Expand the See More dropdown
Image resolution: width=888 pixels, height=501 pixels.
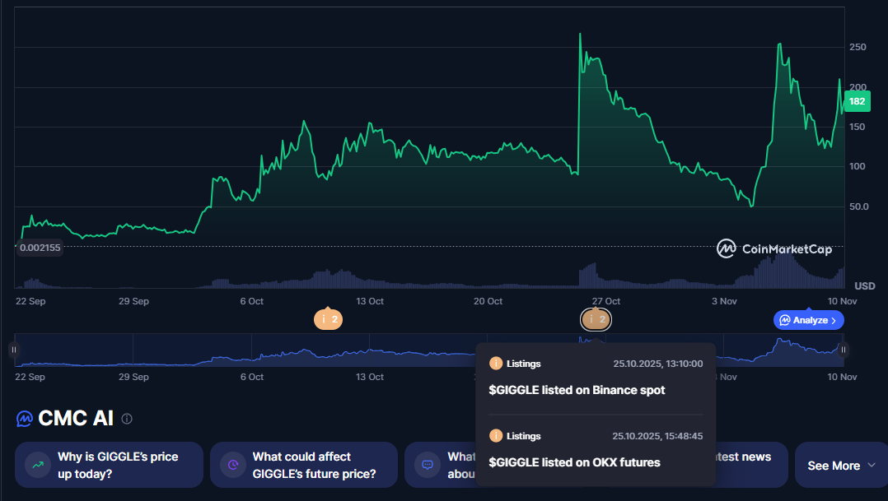[842, 466]
